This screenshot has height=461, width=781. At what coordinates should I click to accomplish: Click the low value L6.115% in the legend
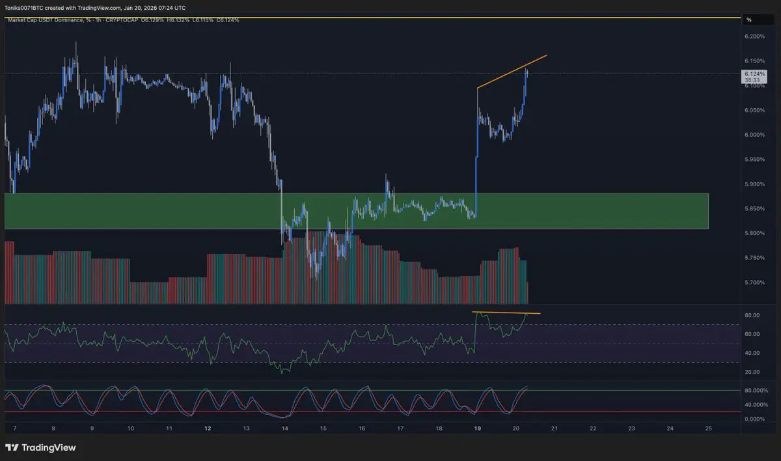tap(203, 20)
